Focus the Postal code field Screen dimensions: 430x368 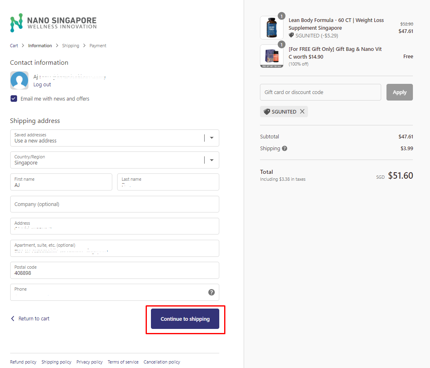115,270
